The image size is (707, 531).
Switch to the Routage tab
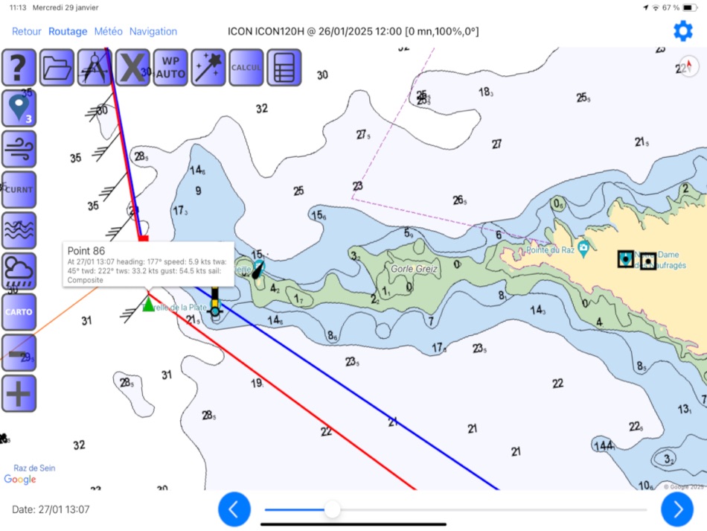click(x=68, y=31)
